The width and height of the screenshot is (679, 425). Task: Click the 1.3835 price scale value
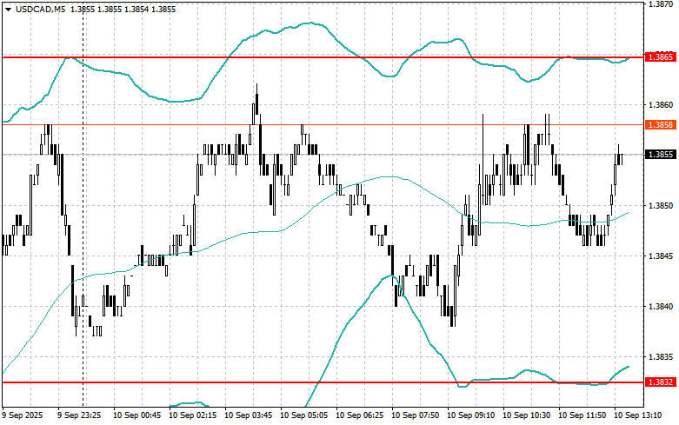(x=661, y=357)
